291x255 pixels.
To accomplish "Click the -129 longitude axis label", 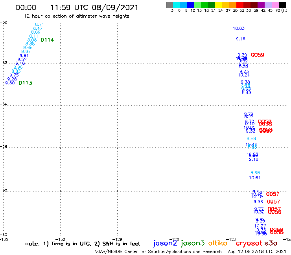I will point(117,239).
